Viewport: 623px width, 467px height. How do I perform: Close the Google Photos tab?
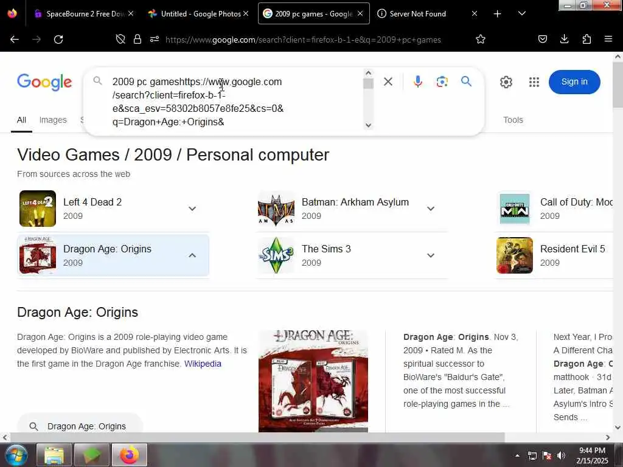(x=246, y=14)
